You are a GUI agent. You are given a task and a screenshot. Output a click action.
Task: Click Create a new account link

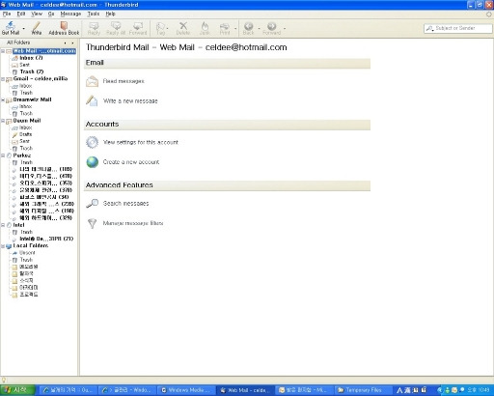(x=131, y=162)
